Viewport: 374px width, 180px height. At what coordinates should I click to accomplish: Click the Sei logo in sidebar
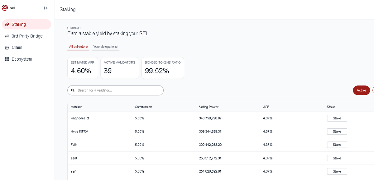point(8,8)
